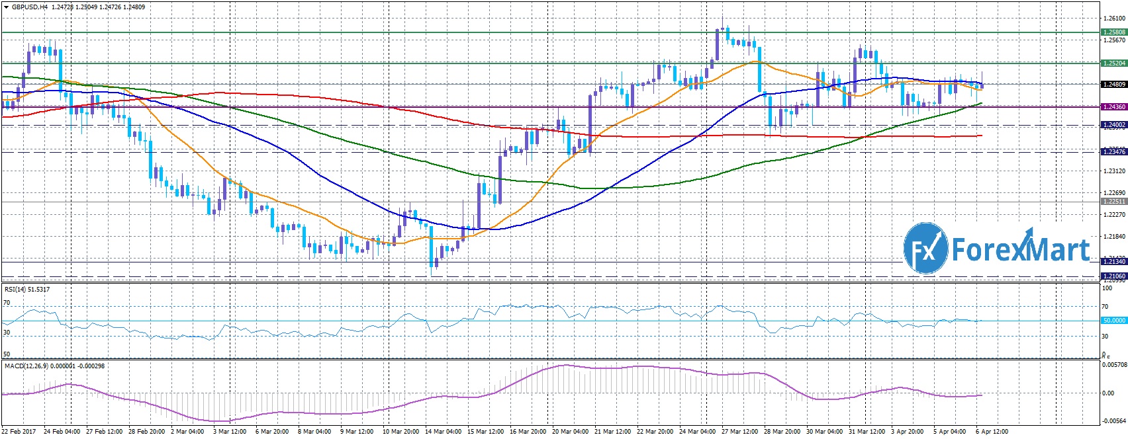Screen dimensions: 1128x439
Task: Click the 16 Mar 20:00 time label
Action: [528, 432]
